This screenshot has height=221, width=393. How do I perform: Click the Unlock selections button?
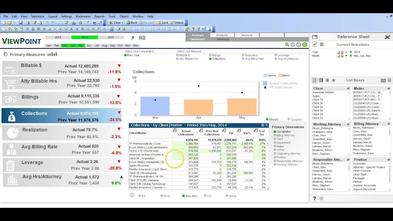(x=177, y=23)
